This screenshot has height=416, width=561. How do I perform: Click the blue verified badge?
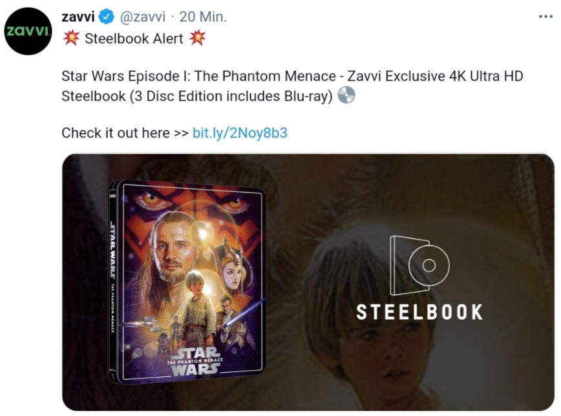tap(106, 17)
